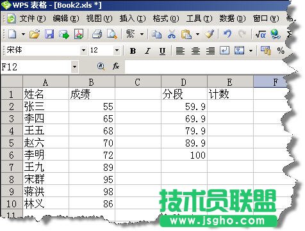Image resolution: width=305 pixels, height=231 pixels.
Task: Click the Currency style coins icon
Action: tap(266, 51)
